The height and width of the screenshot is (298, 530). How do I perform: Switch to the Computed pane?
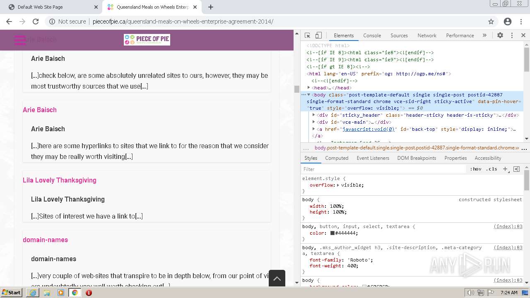click(x=337, y=158)
